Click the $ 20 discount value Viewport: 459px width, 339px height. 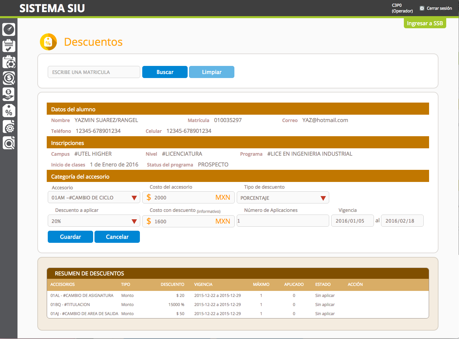pos(180,295)
